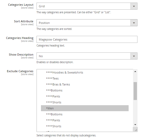Select the Pants option below Men
The height and width of the screenshot is (140, 144).
(85, 120)
